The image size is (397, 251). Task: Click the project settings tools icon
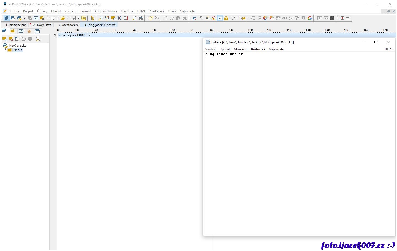38,39
